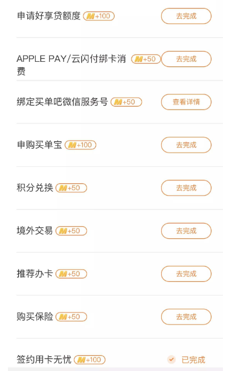Screen dimensions: 236x371
Task: Open the 绑定买单吧微信服务号 task title
Action: [x=62, y=102]
